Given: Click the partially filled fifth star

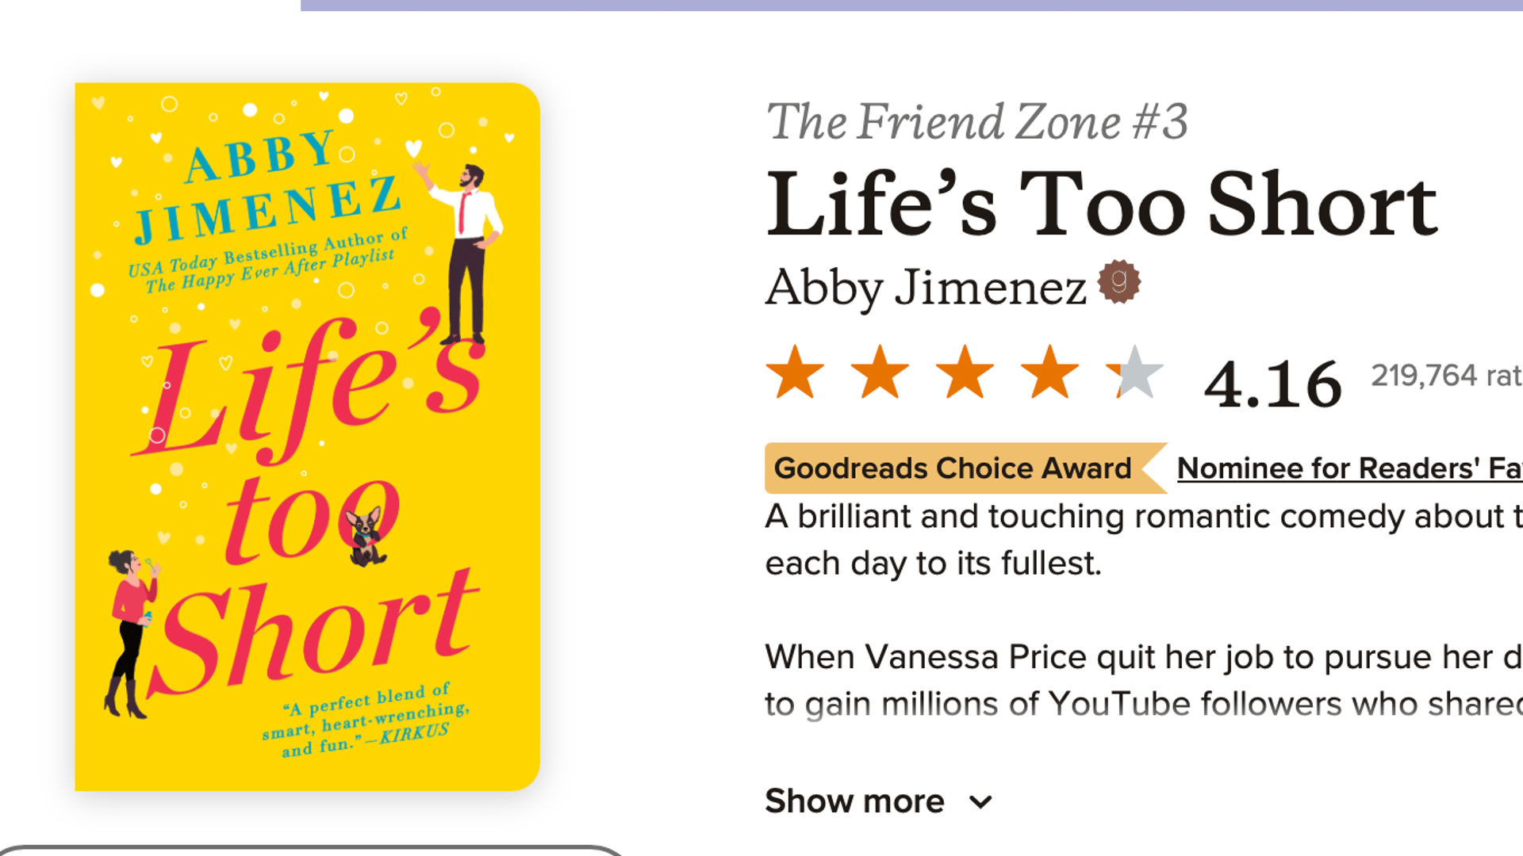Looking at the screenshot, I should click(x=1134, y=373).
